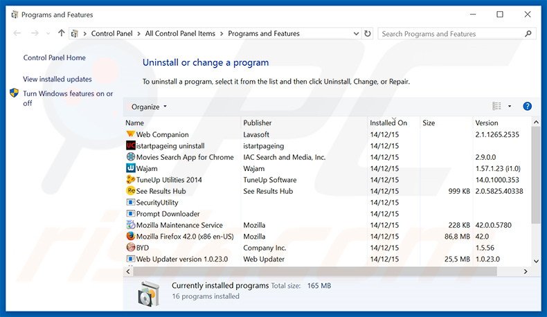The width and height of the screenshot is (547, 317).
Task: Expand the chevron after All Control Panel Items
Action: pyautogui.click(x=222, y=34)
